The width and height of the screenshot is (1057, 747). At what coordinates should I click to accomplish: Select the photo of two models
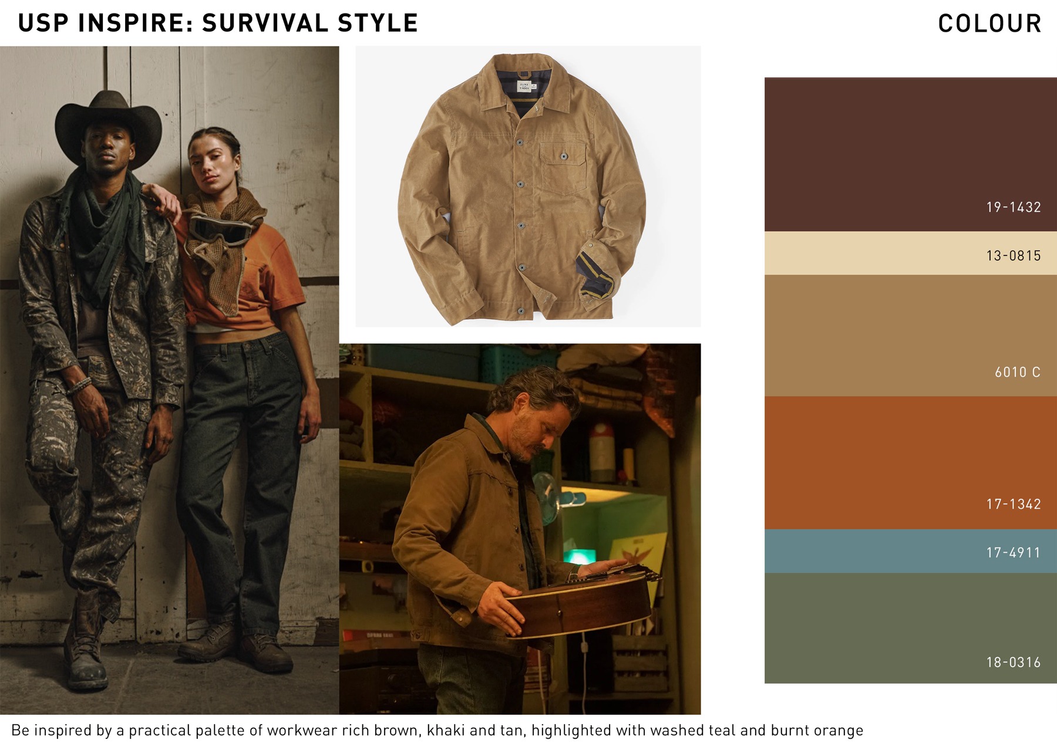[169, 380]
